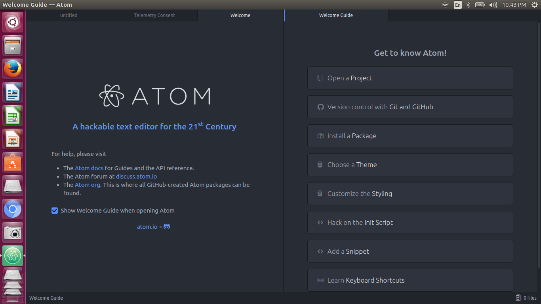Click the hackable text editor tagline
Viewport: 541px width, 304px height.
tap(154, 126)
